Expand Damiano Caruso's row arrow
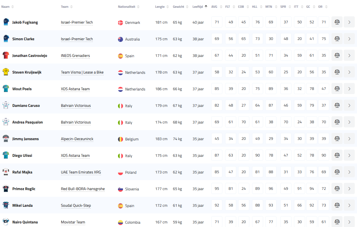This screenshot has width=357, height=227. tap(349, 105)
